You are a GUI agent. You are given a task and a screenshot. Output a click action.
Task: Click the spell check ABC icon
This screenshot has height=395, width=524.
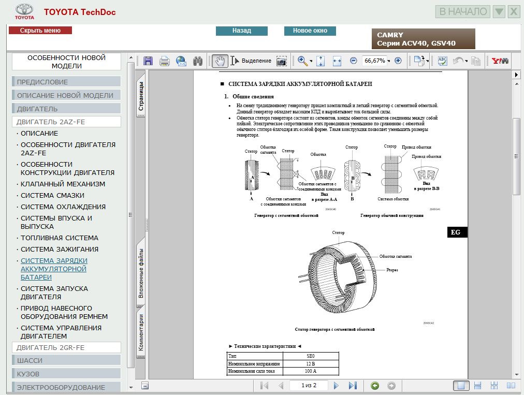(x=442, y=61)
